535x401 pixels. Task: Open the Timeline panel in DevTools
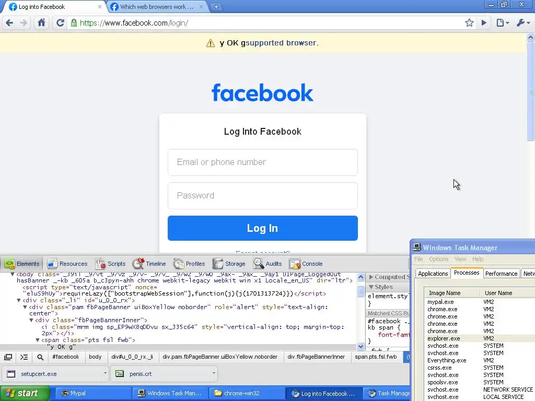click(149, 264)
